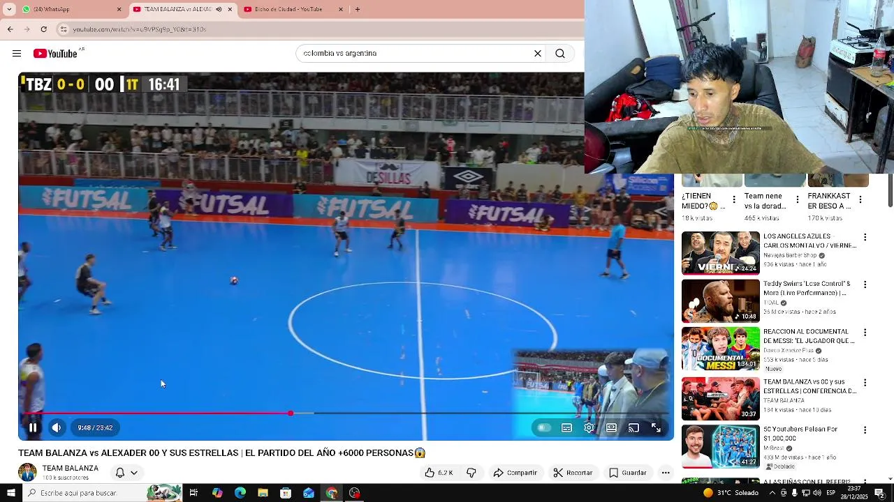
Task: Toggle the autoplay switch in player controls
Action: [x=544, y=428]
